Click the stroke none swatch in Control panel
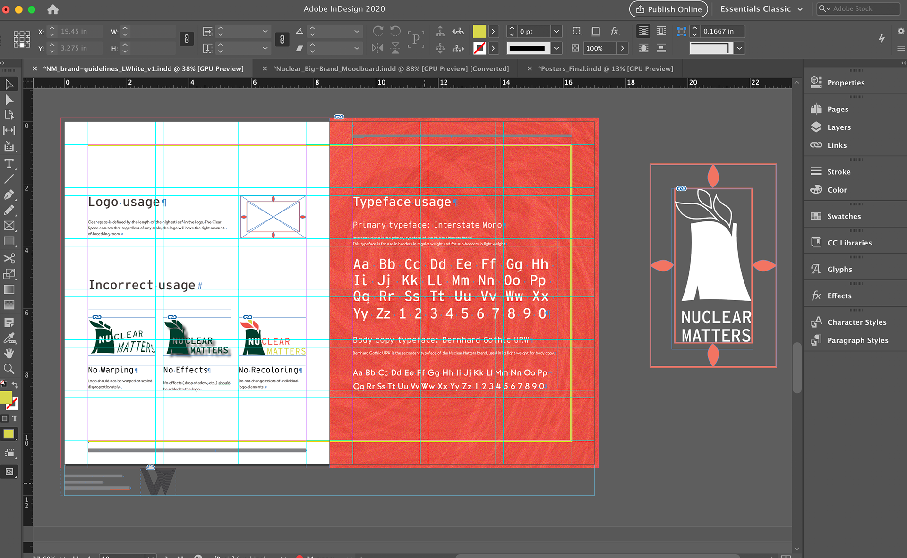This screenshot has height=558, width=907. [x=479, y=48]
